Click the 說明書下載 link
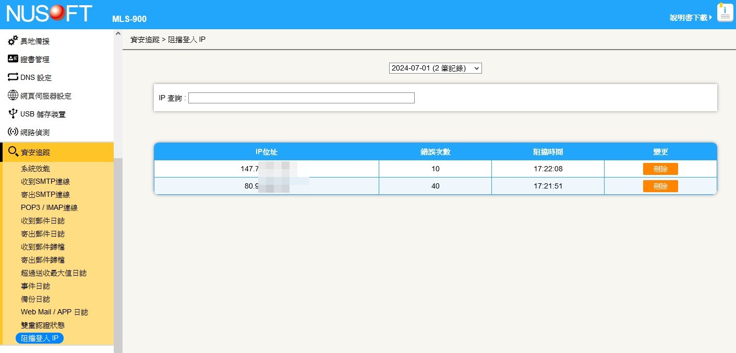Image resolution: width=736 pixels, height=353 pixels. [690, 18]
